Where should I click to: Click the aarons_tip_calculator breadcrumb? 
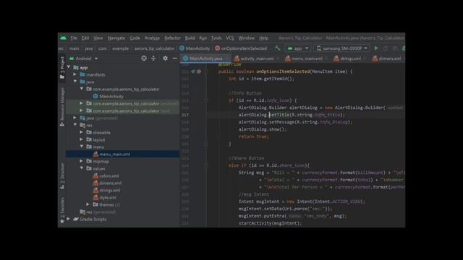click(154, 48)
